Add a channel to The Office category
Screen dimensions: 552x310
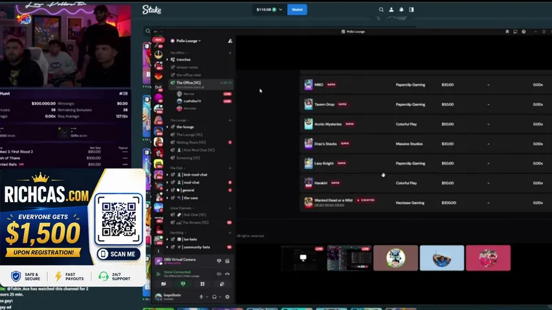coord(230,53)
